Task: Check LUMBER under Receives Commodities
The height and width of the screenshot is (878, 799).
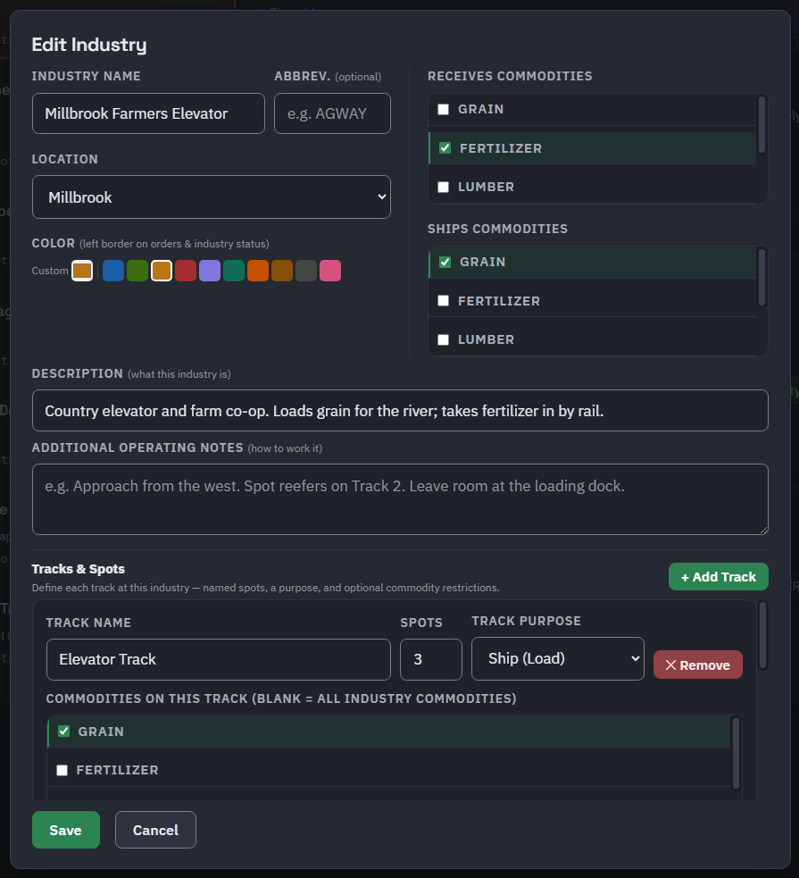Action: point(443,187)
